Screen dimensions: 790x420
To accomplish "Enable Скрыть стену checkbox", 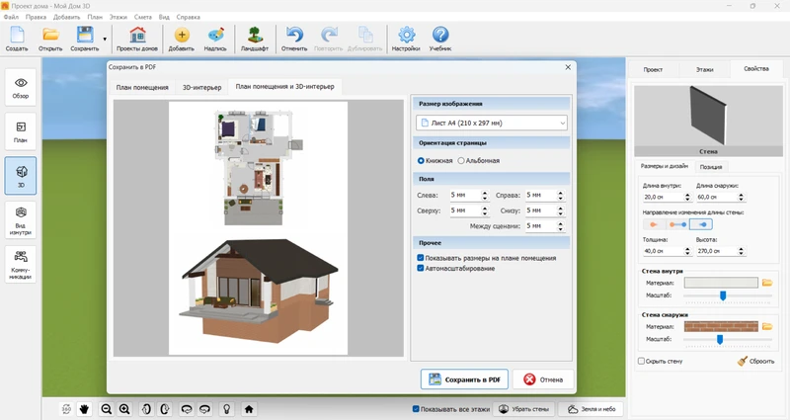I will pos(642,361).
